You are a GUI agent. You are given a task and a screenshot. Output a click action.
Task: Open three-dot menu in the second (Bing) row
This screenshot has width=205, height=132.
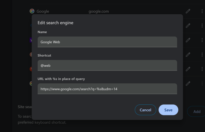pyautogui.click(x=202, y=26)
